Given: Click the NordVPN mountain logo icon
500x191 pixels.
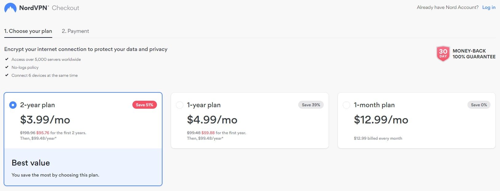Looking at the screenshot, I should [10, 8].
